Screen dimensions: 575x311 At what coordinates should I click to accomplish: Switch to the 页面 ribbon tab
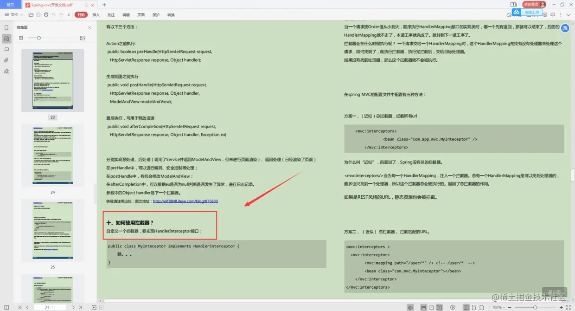point(141,15)
